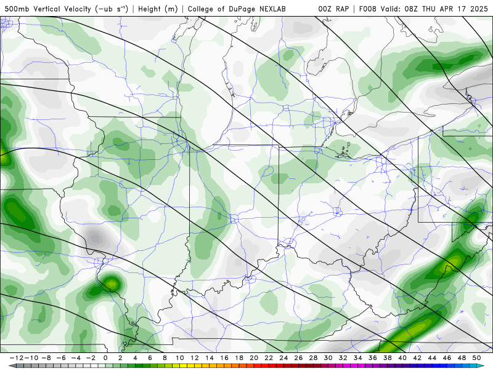Click the "46" legend value
This screenshot has width=493, height=369.
[x=447, y=358]
